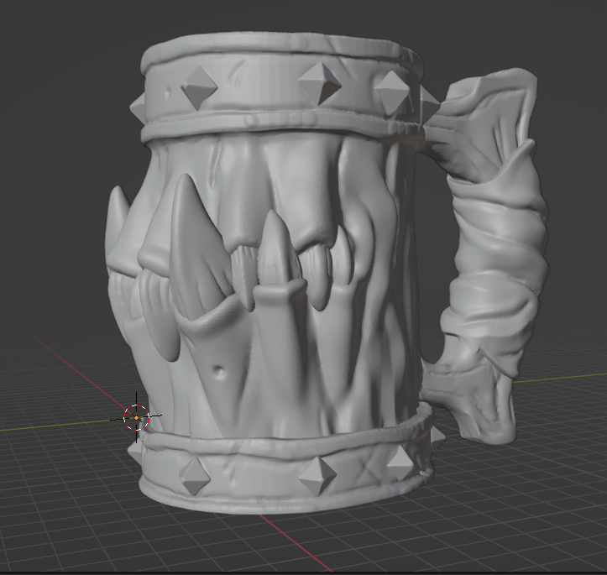Select the leftmost front stud on bottom band

195,476
